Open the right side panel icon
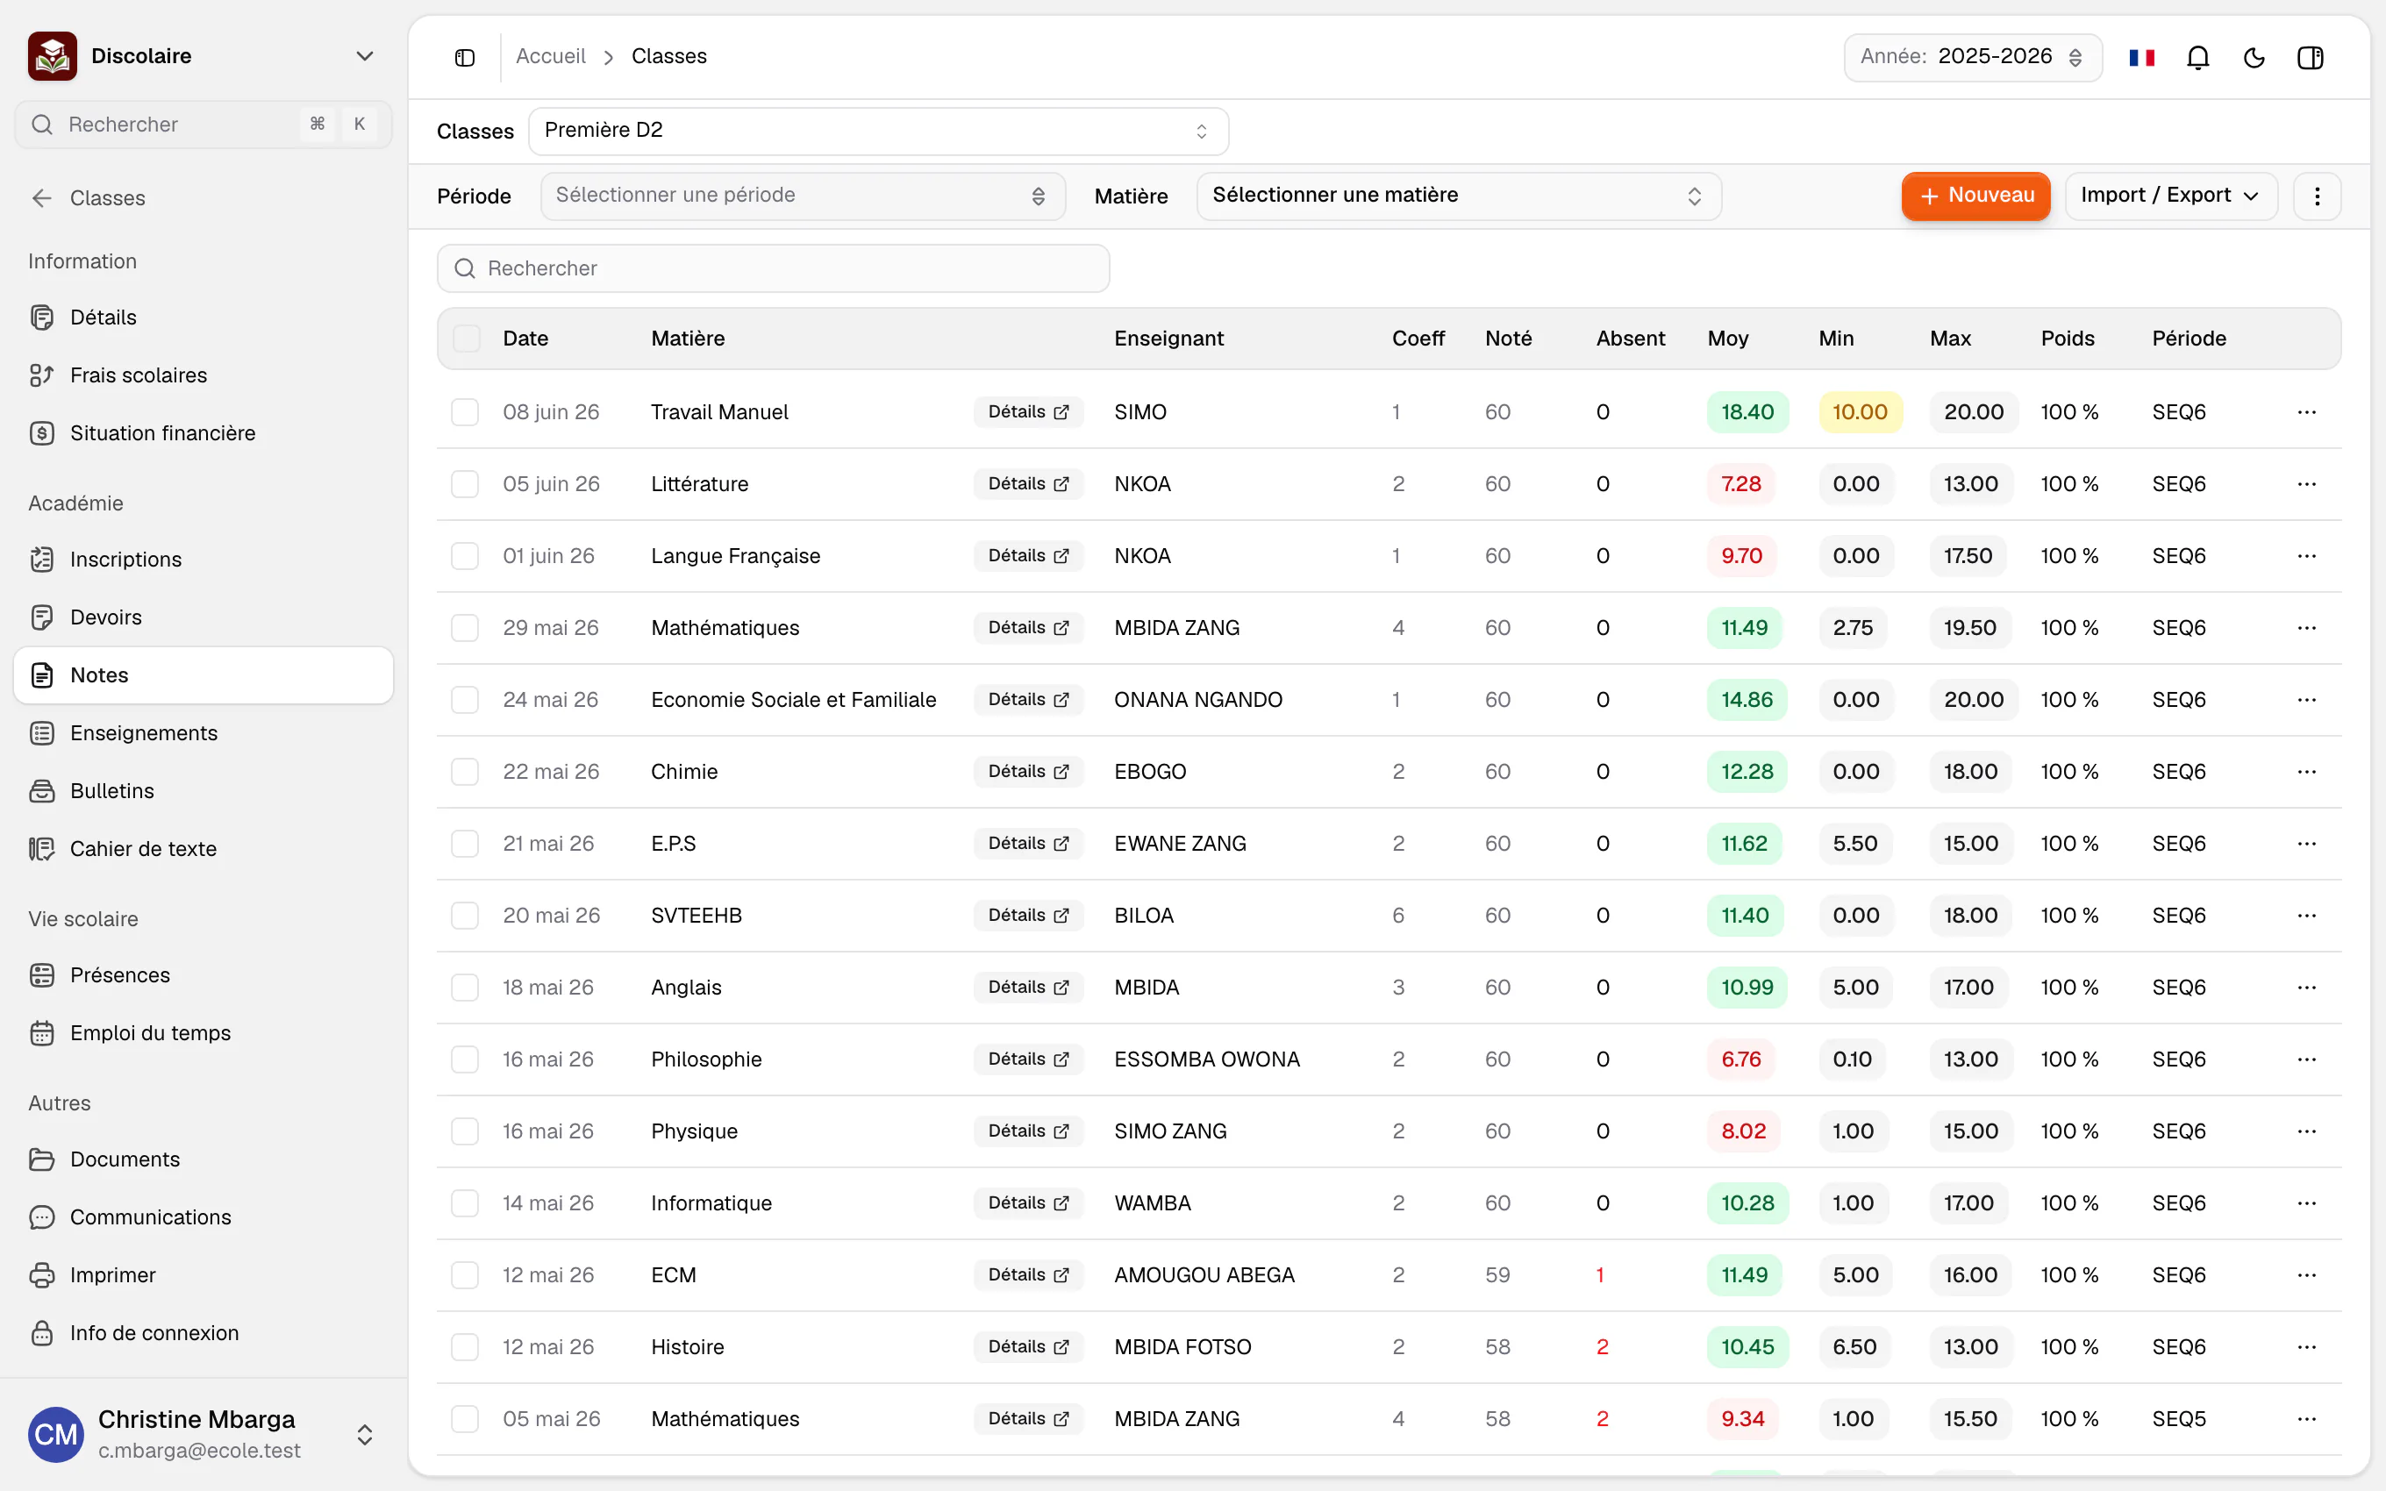2386x1491 pixels. click(x=2310, y=57)
